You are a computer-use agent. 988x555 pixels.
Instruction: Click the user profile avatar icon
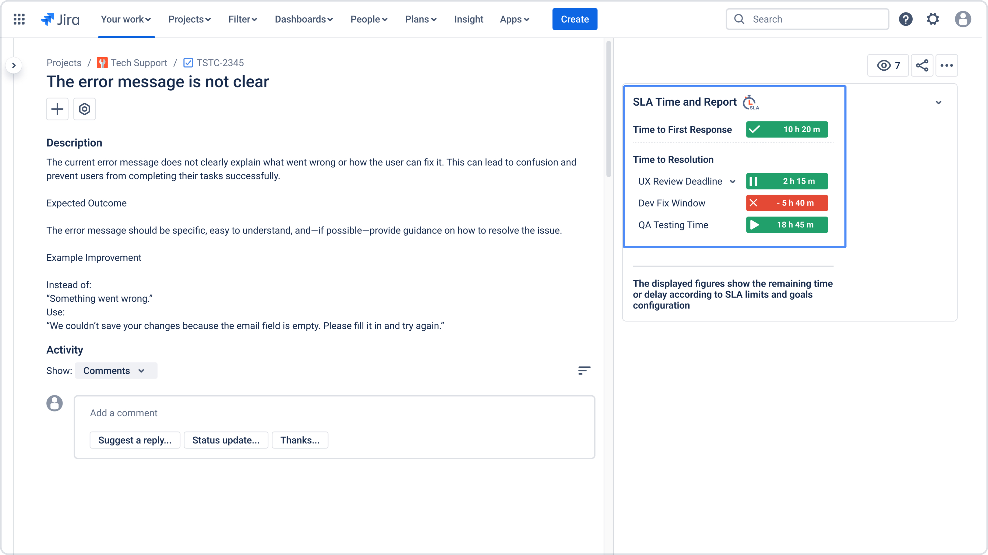(962, 19)
